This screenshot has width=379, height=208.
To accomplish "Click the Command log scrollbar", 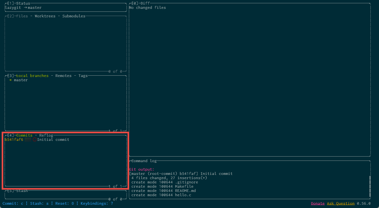I will 369,186.
